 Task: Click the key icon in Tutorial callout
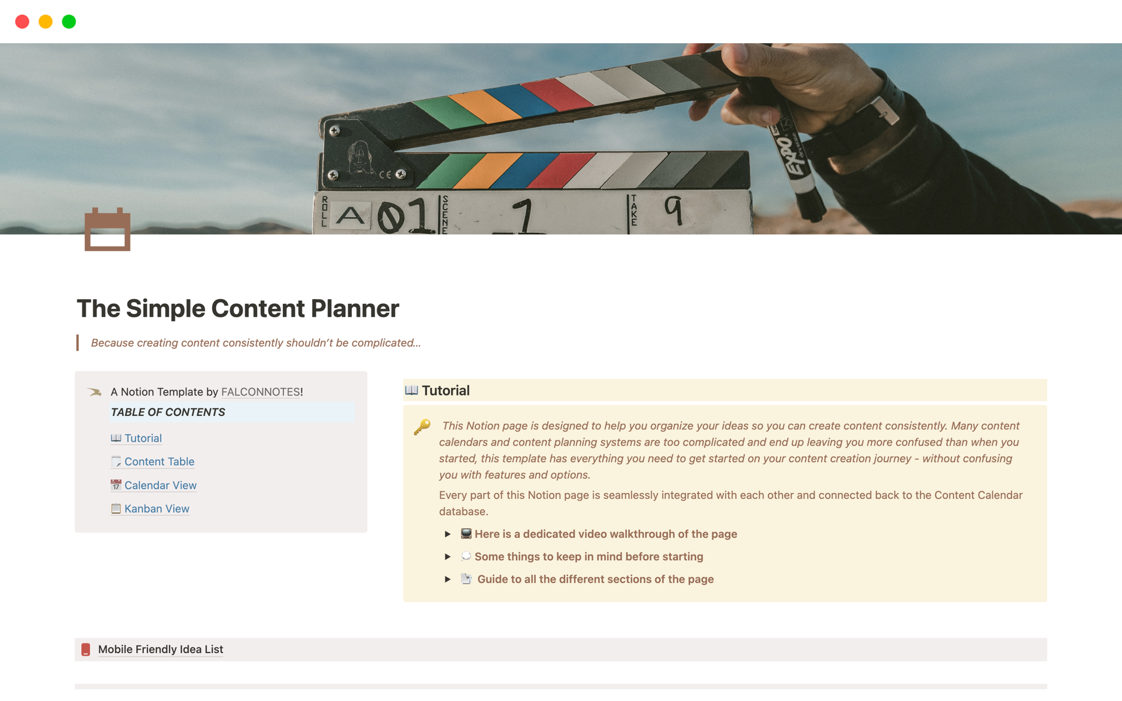coord(422,427)
